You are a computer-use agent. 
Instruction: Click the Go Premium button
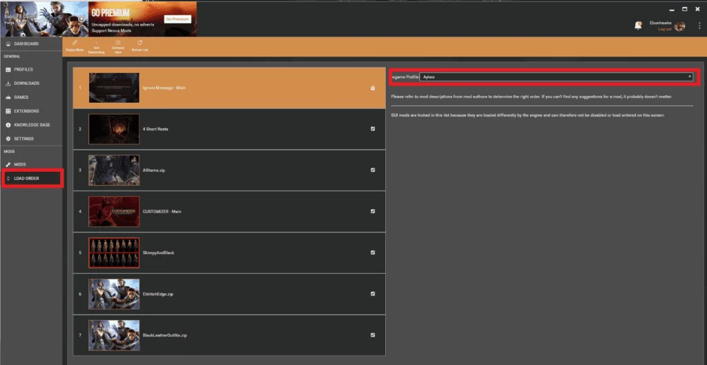click(x=177, y=19)
